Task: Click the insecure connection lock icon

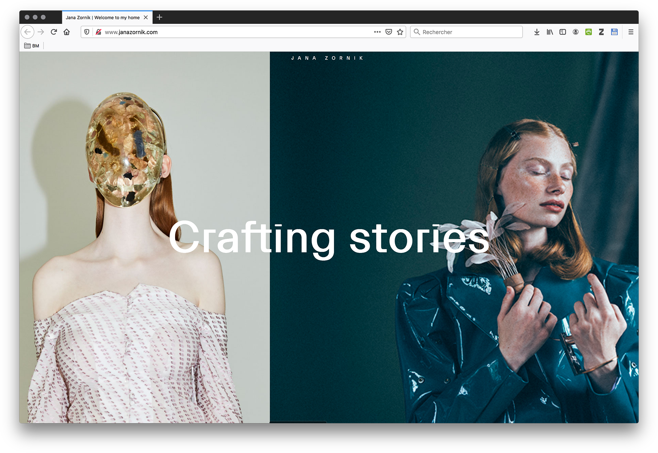Action: 98,32
